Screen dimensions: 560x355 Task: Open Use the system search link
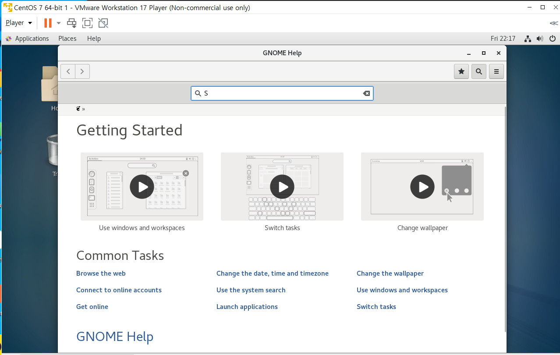pos(251,290)
